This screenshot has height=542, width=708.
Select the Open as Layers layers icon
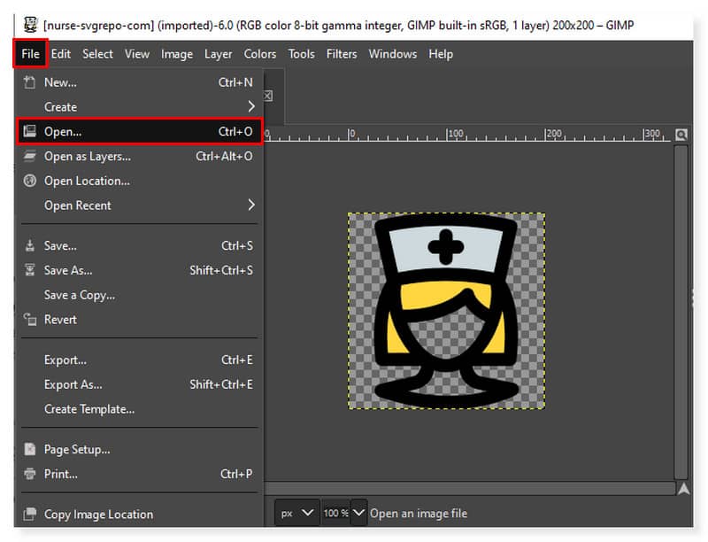[29, 156]
